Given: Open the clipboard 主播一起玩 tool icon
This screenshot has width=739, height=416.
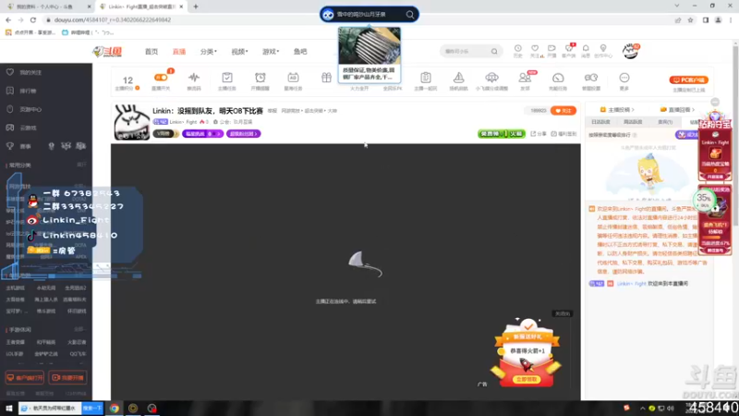Looking at the screenshot, I should coord(426,78).
